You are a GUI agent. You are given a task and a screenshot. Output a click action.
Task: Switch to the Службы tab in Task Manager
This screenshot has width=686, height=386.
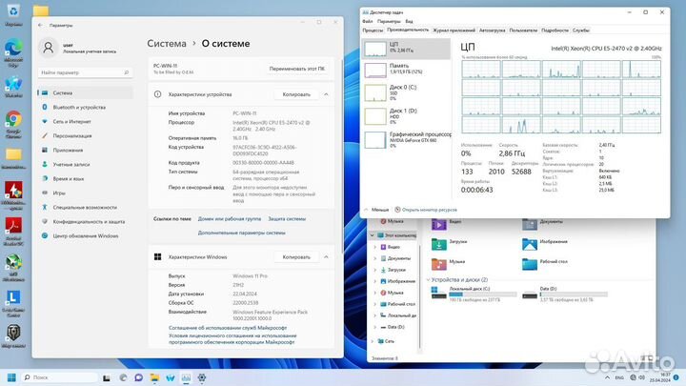[581, 30]
